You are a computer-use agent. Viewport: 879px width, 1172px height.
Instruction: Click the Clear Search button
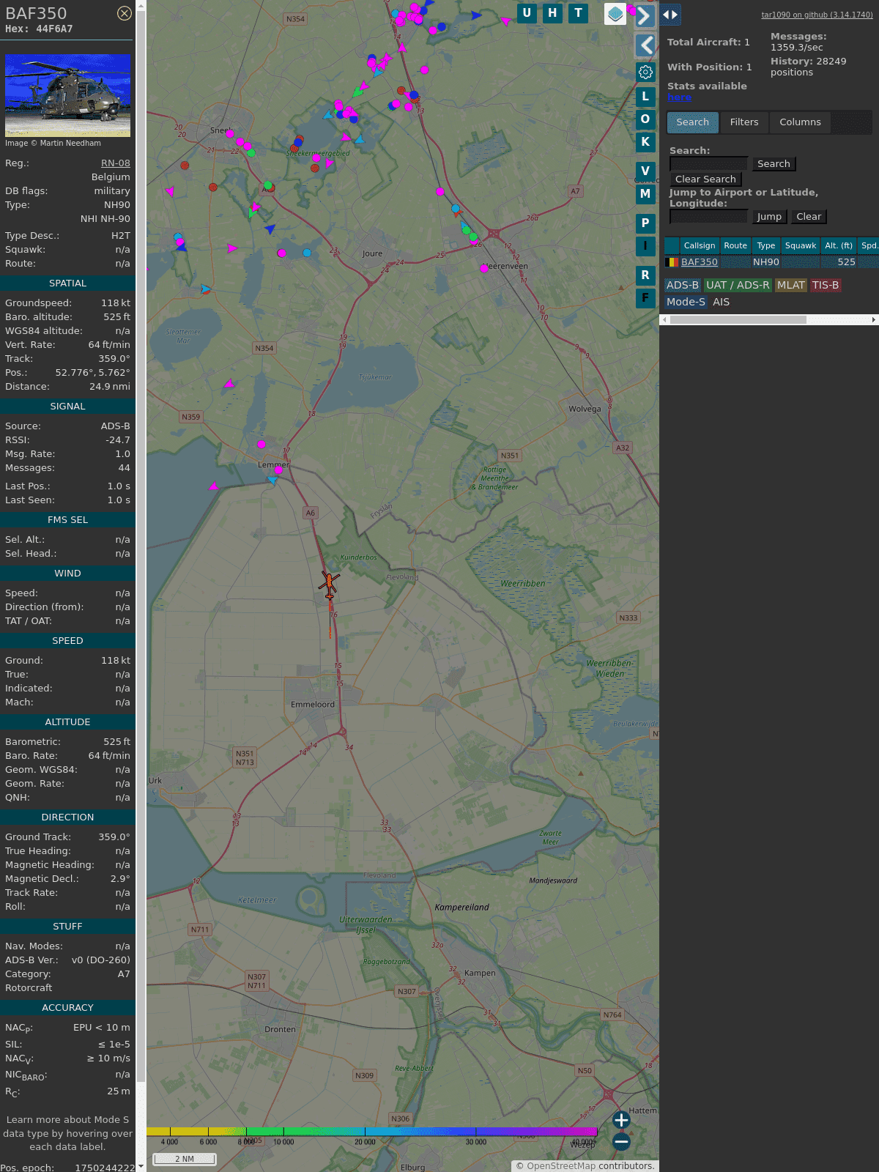tap(705, 179)
